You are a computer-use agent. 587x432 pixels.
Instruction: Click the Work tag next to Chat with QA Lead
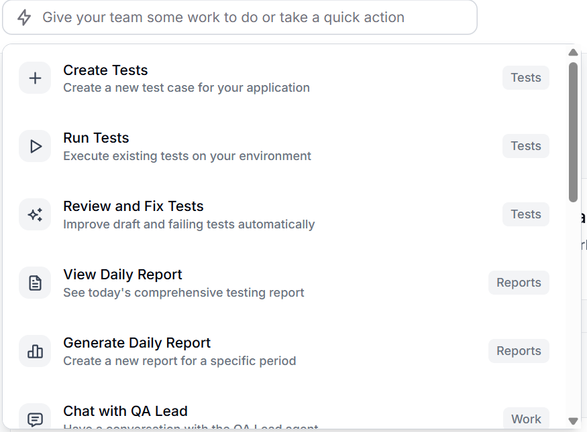(525, 418)
